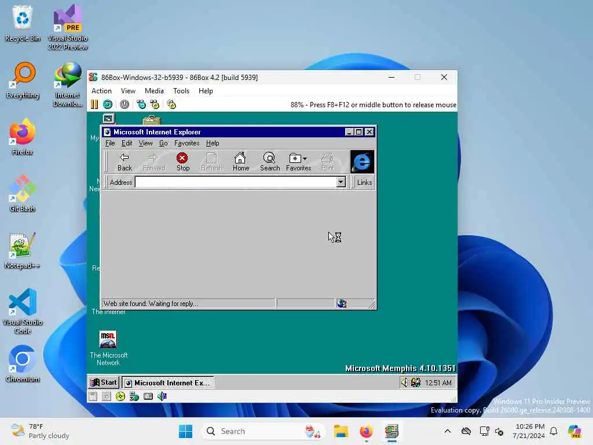593x445 pixels.
Task: Open Favorites toolbar button in Internet Explorer
Action: point(298,162)
